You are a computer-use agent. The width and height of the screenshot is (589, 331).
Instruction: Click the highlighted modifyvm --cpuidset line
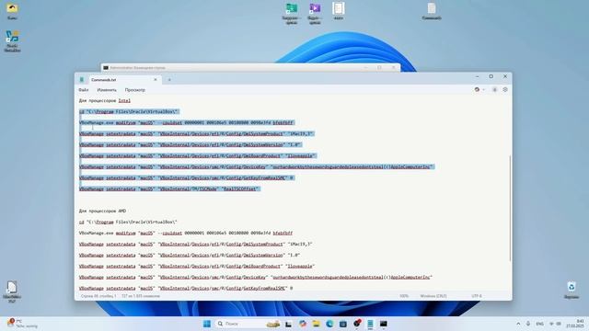186,122
